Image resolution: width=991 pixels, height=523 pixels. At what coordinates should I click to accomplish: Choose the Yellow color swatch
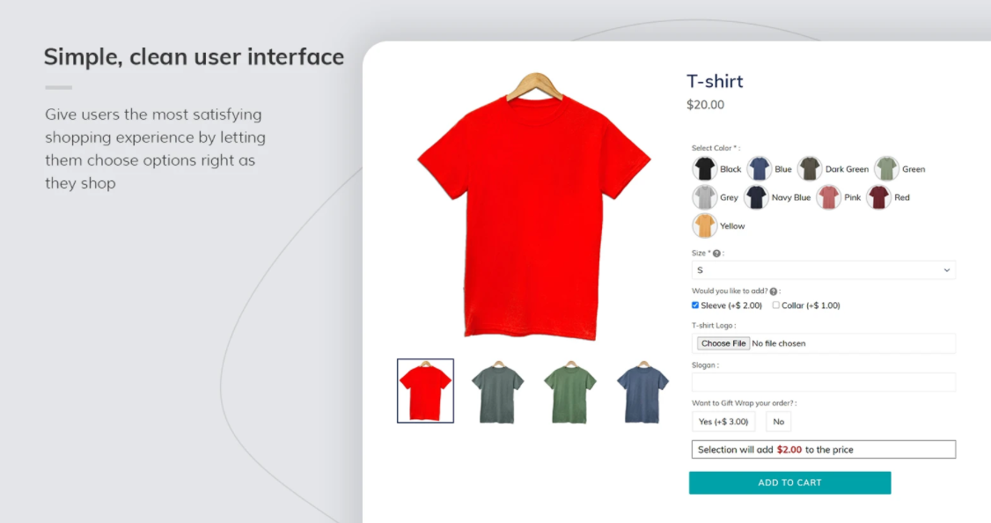pos(704,225)
